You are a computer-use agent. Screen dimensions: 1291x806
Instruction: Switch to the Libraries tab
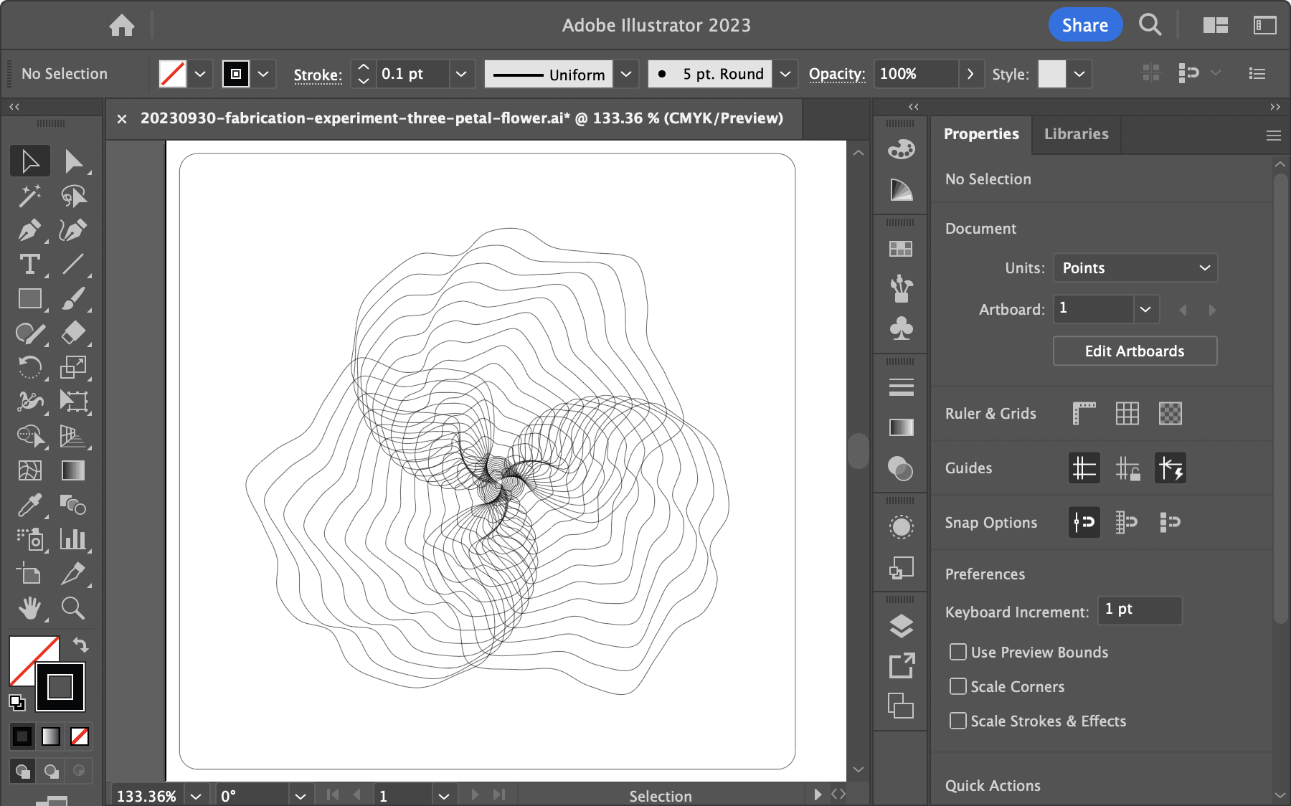point(1076,134)
